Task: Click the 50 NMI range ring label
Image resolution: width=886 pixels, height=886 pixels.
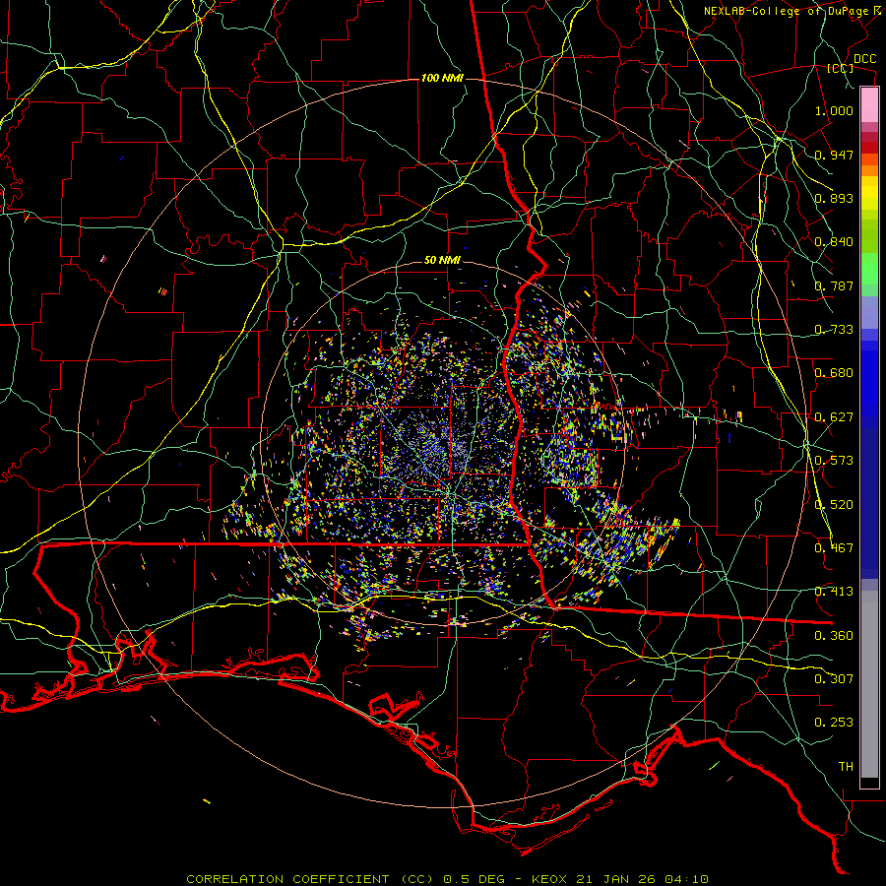Action: [442, 260]
